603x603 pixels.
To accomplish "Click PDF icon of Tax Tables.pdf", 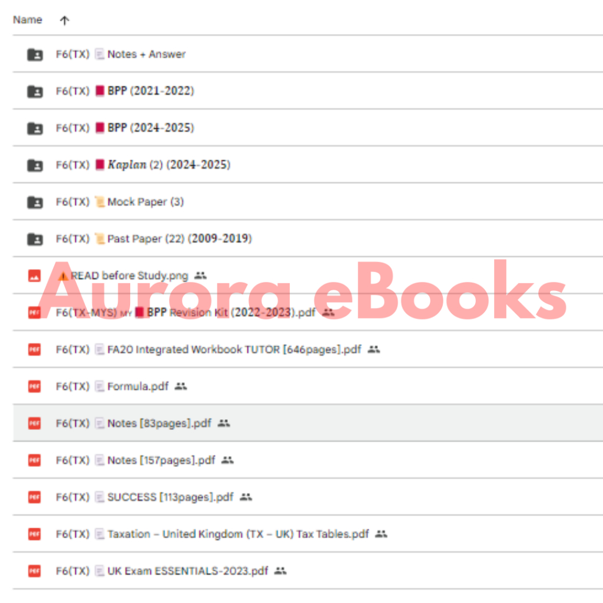I will point(35,534).
